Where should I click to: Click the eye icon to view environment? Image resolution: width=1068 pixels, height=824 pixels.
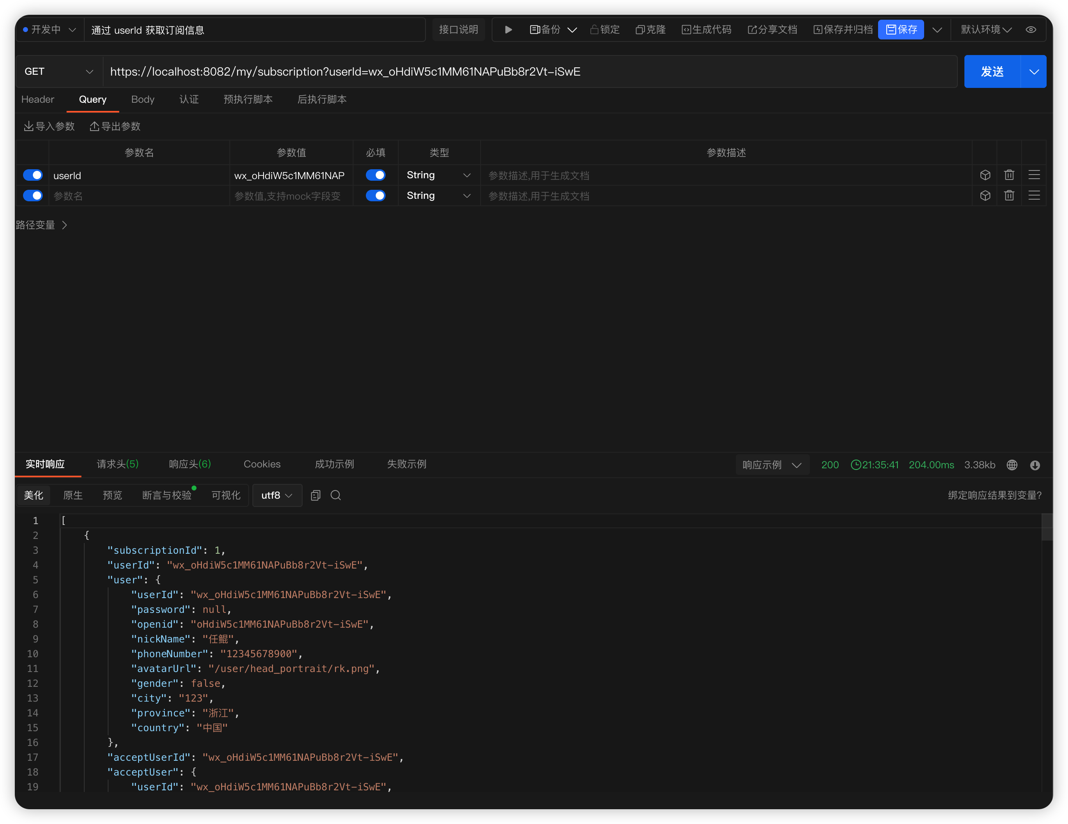pyautogui.click(x=1031, y=30)
